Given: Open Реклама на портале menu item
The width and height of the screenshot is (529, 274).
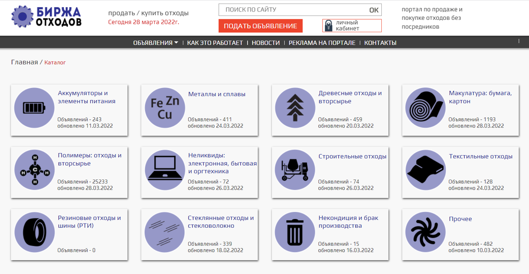Looking at the screenshot, I should 322,43.
